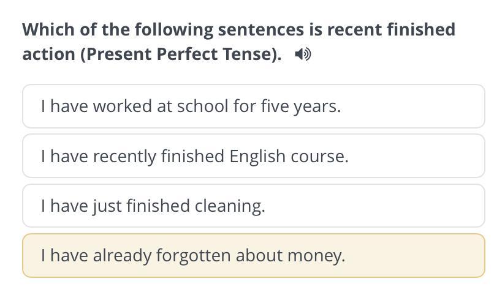Choose the answer mentioning English course
This screenshot has width=494, height=306.
point(253,156)
